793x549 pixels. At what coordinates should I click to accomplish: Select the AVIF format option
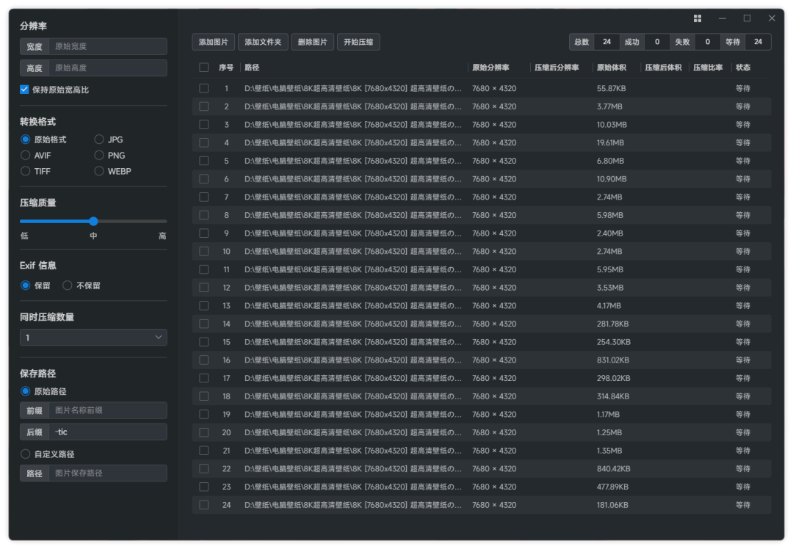[26, 156]
